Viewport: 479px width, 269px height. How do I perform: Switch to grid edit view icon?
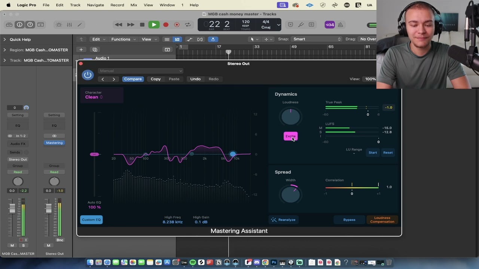click(167, 39)
